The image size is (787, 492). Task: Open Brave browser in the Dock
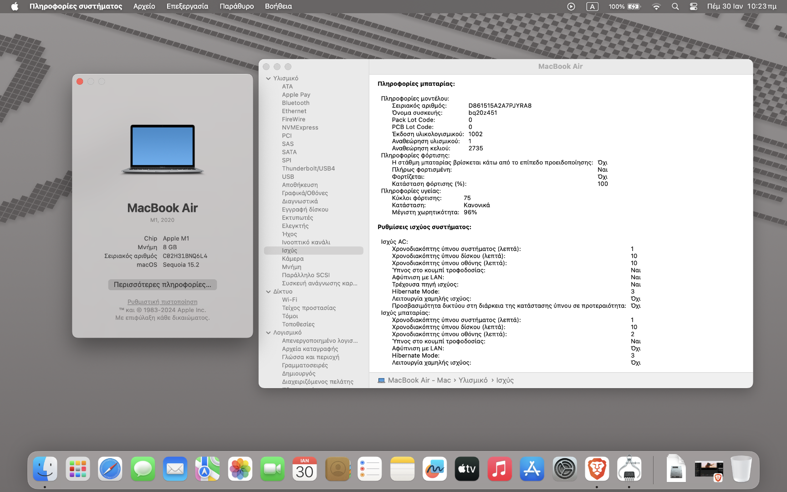(x=597, y=469)
